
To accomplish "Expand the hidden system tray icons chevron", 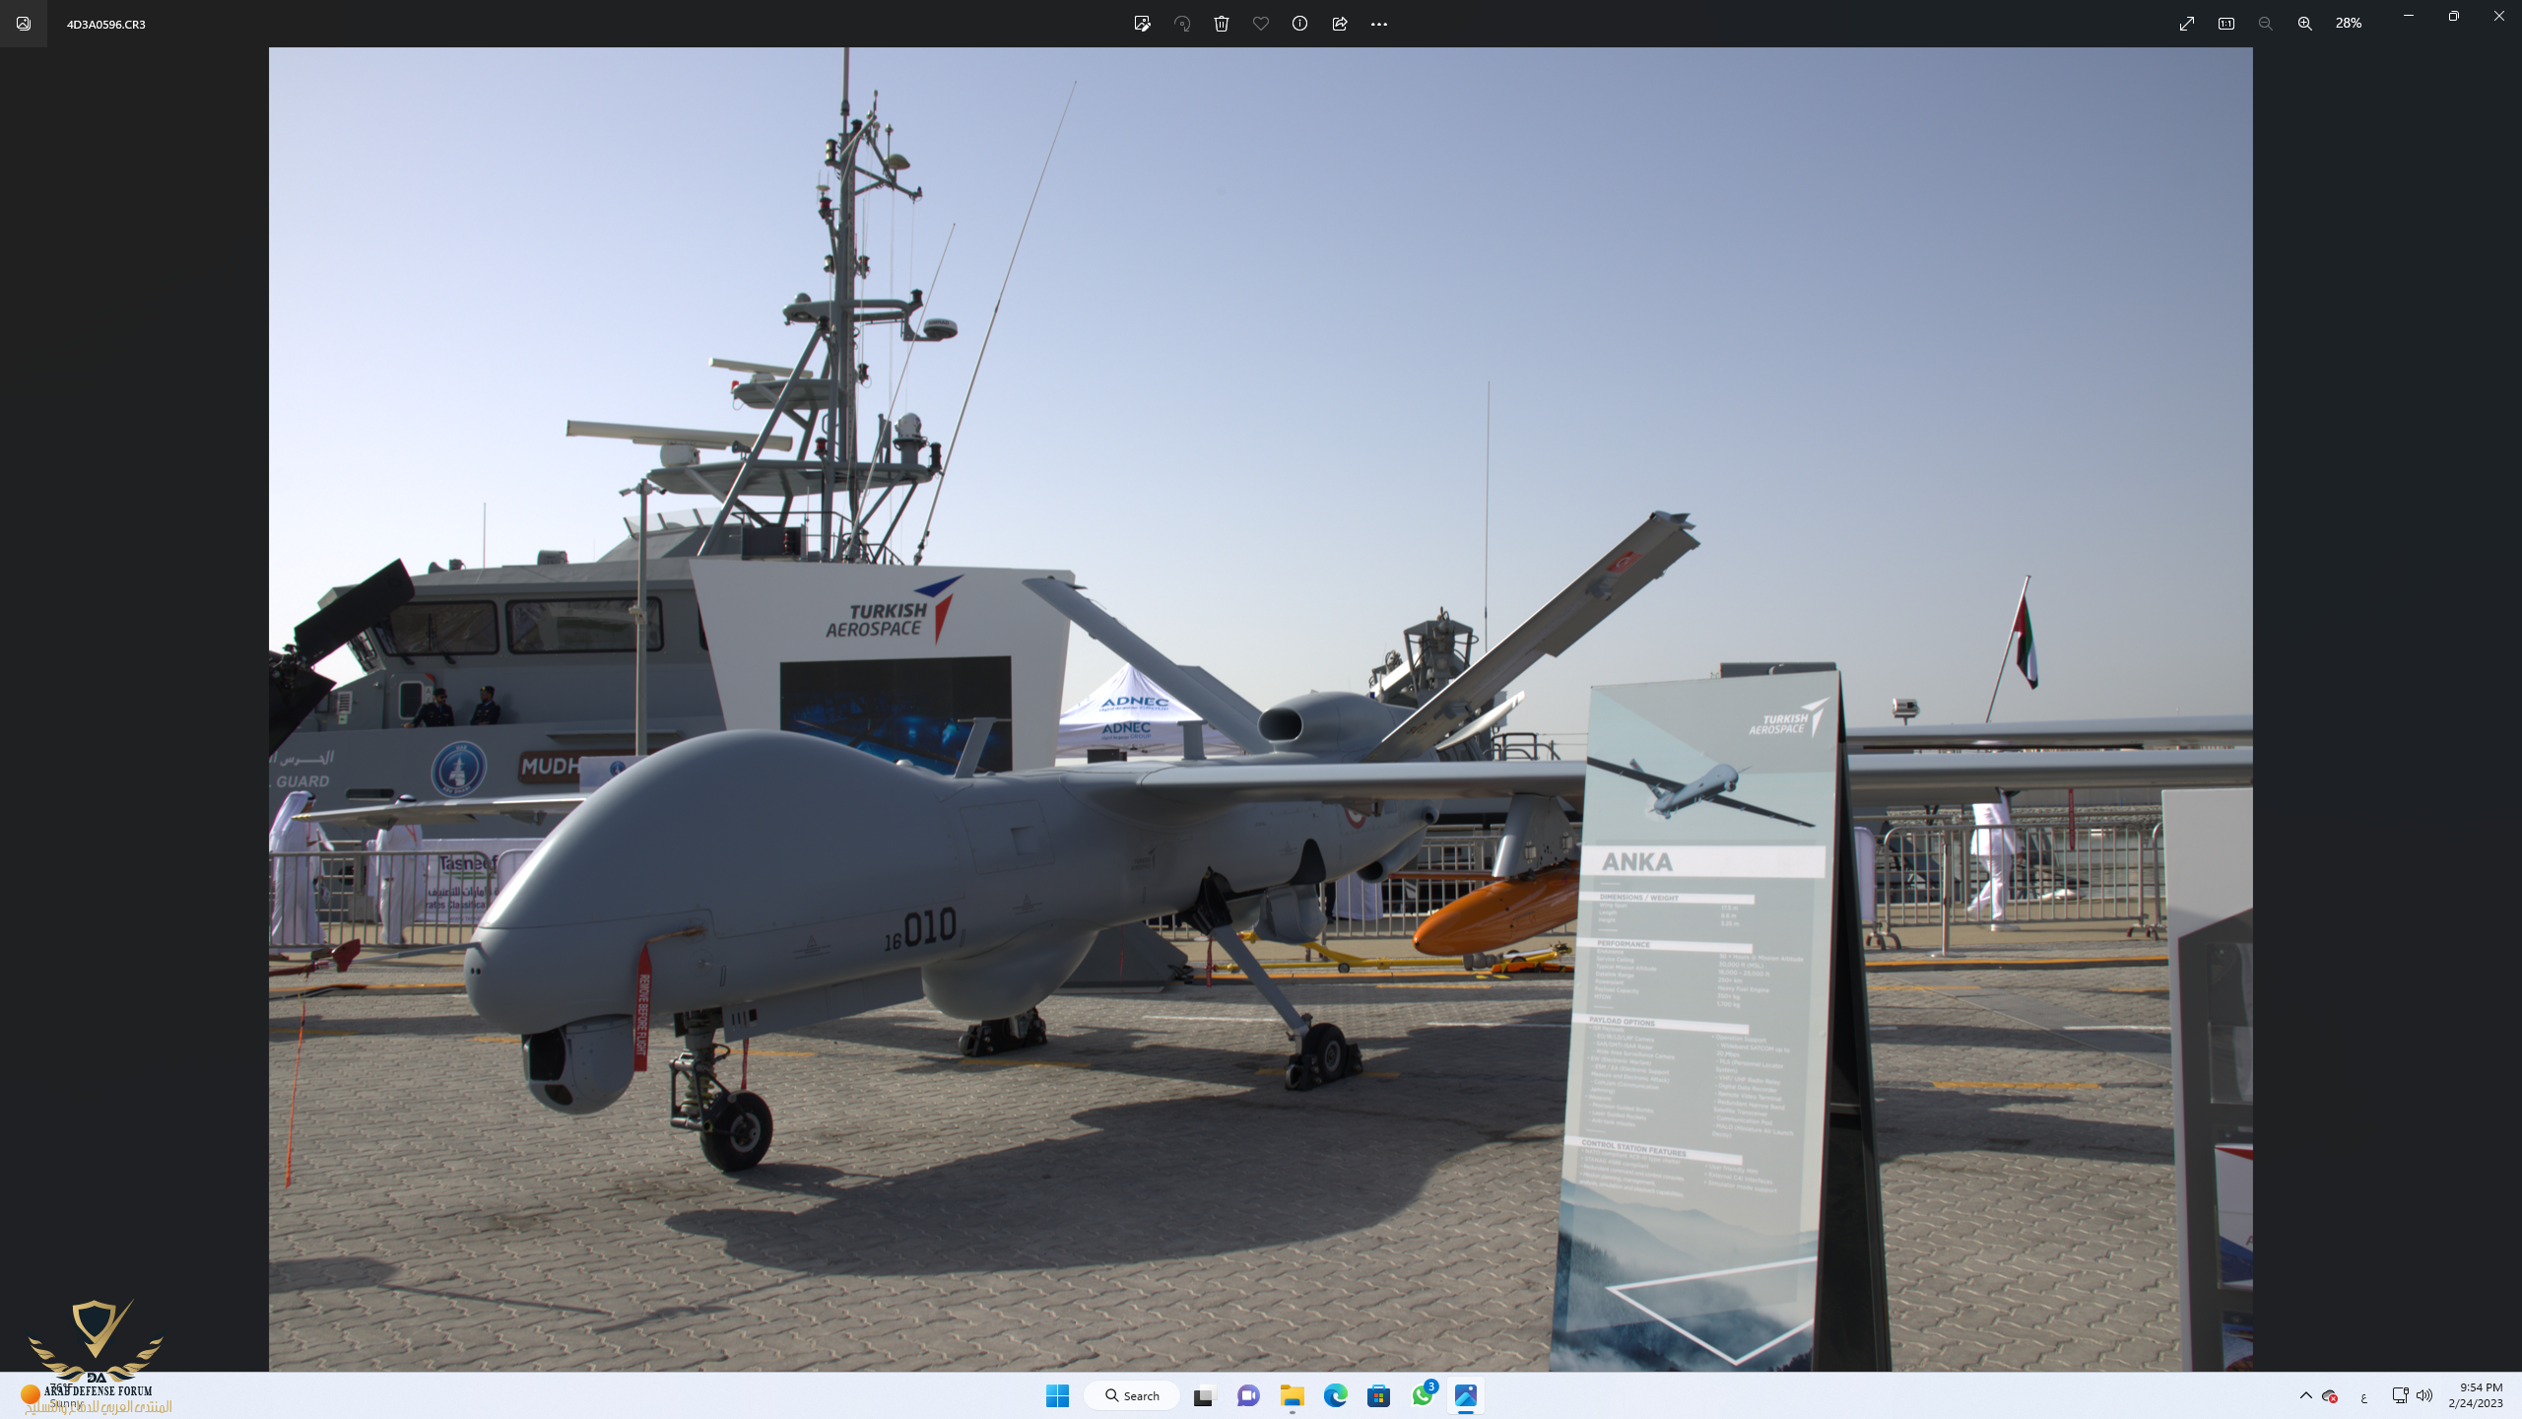I will (x=2306, y=1395).
